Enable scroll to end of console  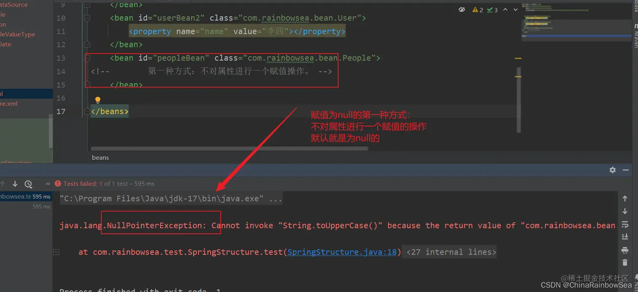point(625,237)
